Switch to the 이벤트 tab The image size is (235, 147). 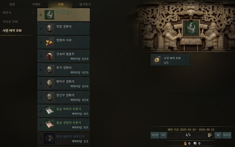click(36, 4)
